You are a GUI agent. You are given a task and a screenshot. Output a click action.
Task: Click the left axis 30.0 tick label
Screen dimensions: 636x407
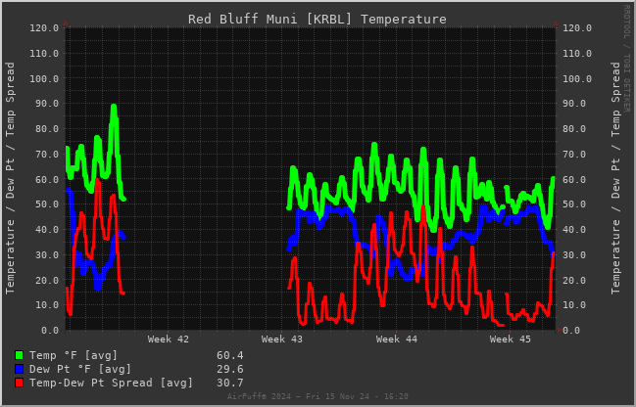[x=47, y=255]
